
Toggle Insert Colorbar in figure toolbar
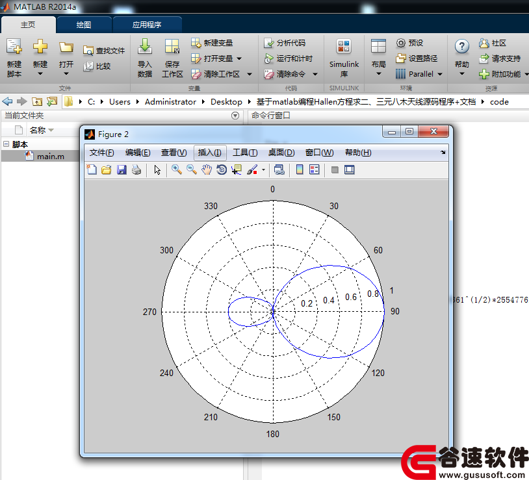(x=299, y=170)
